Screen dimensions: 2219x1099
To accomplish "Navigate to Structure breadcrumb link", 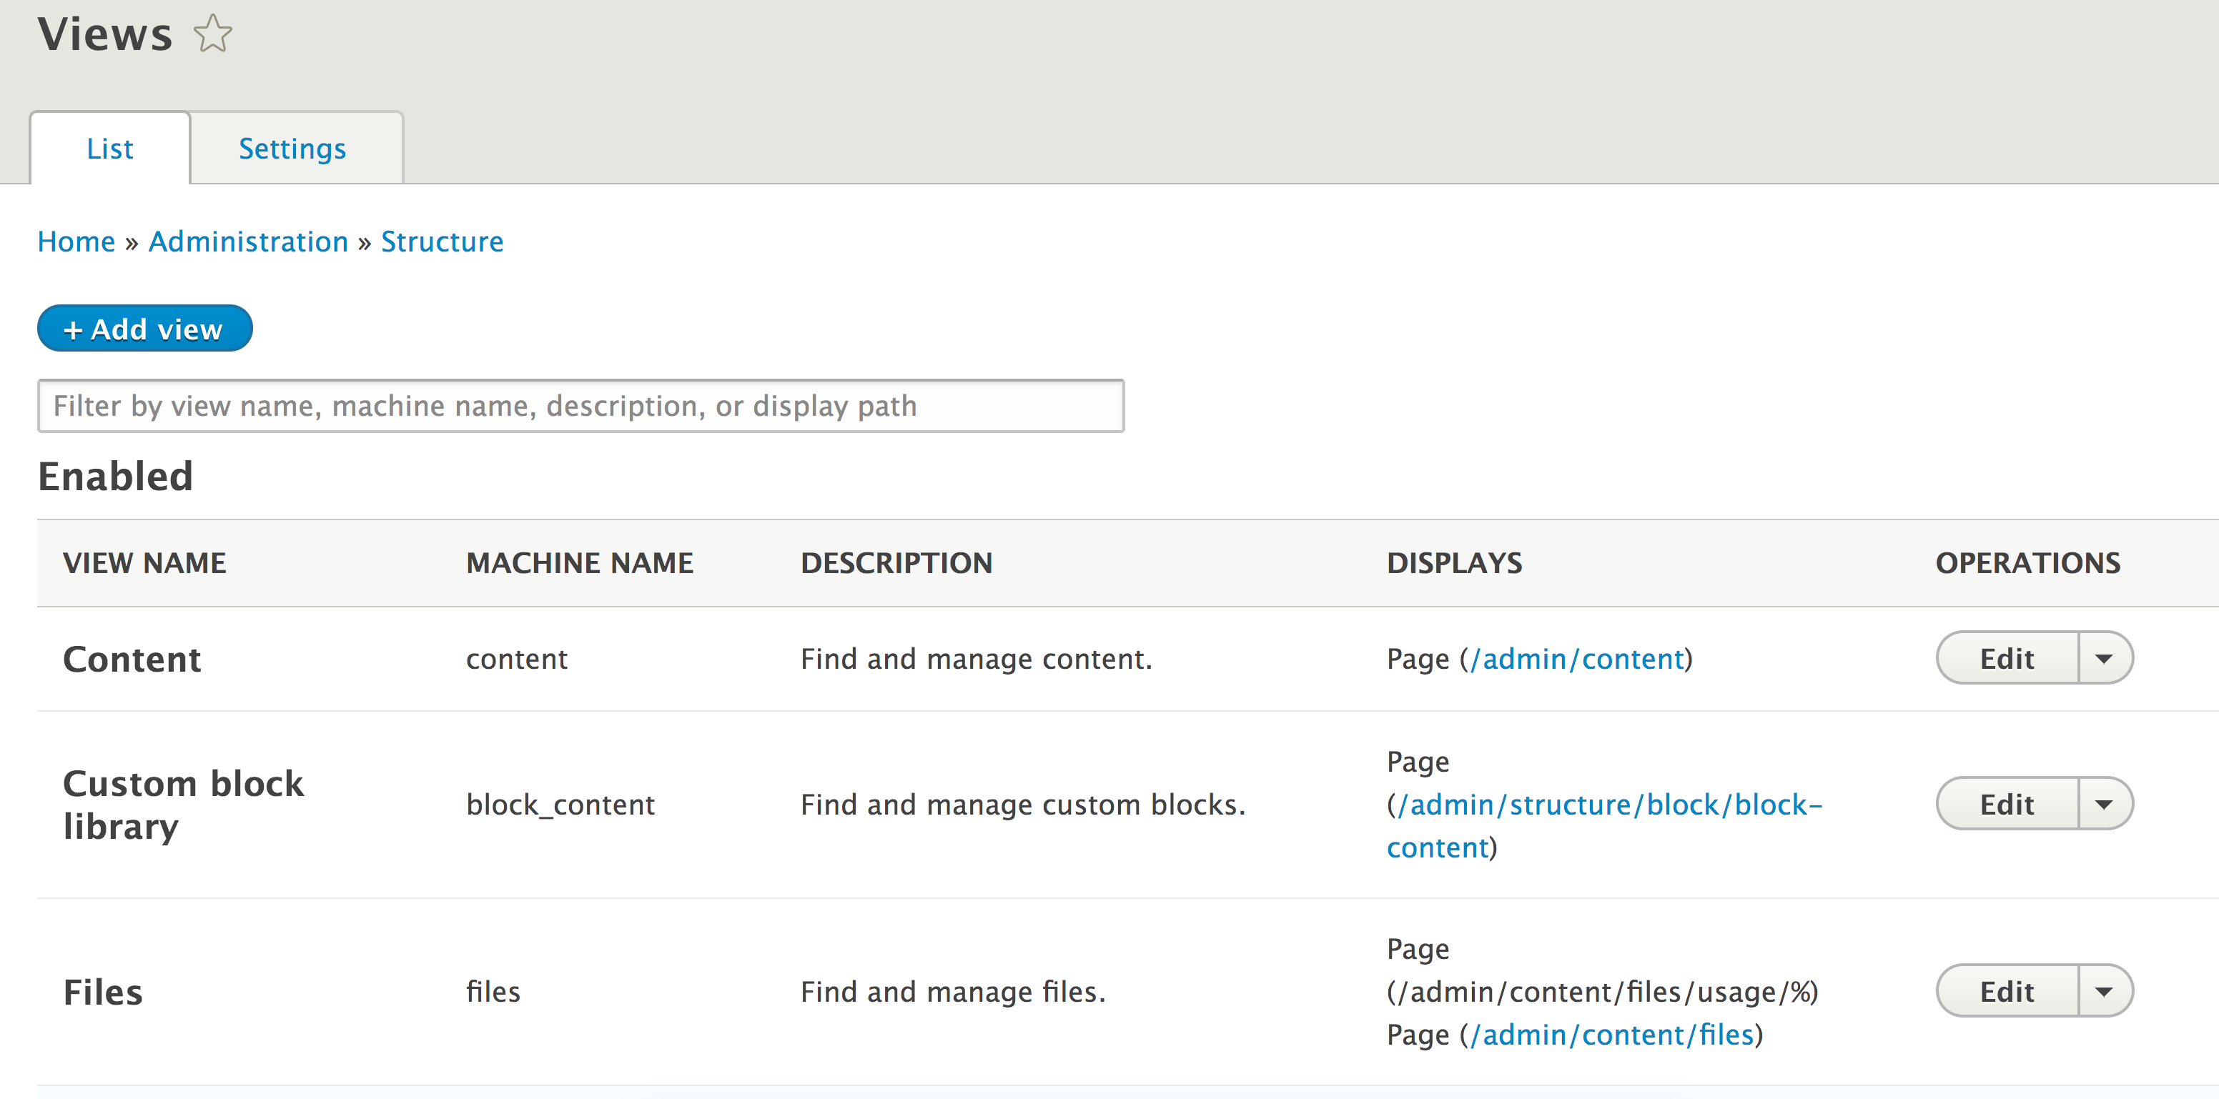I will coord(442,241).
